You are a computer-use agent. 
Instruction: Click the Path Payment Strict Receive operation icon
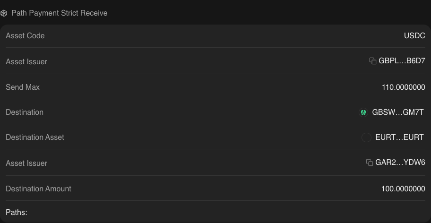click(4, 13)
